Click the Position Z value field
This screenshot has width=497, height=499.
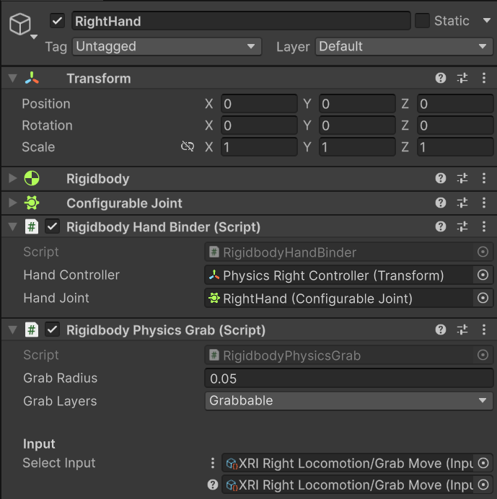pos(455,104)
